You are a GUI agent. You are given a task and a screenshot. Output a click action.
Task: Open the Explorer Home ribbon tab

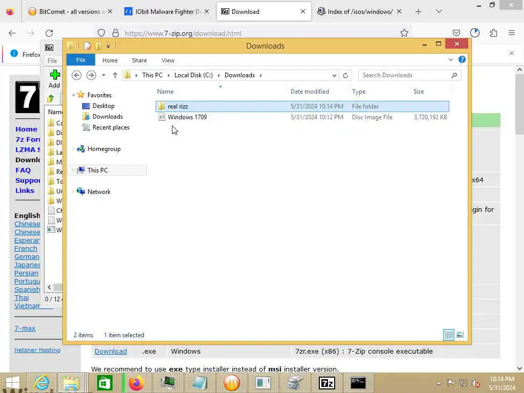coord(110,60)
